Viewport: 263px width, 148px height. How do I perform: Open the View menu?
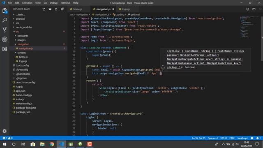pos(38,3)
